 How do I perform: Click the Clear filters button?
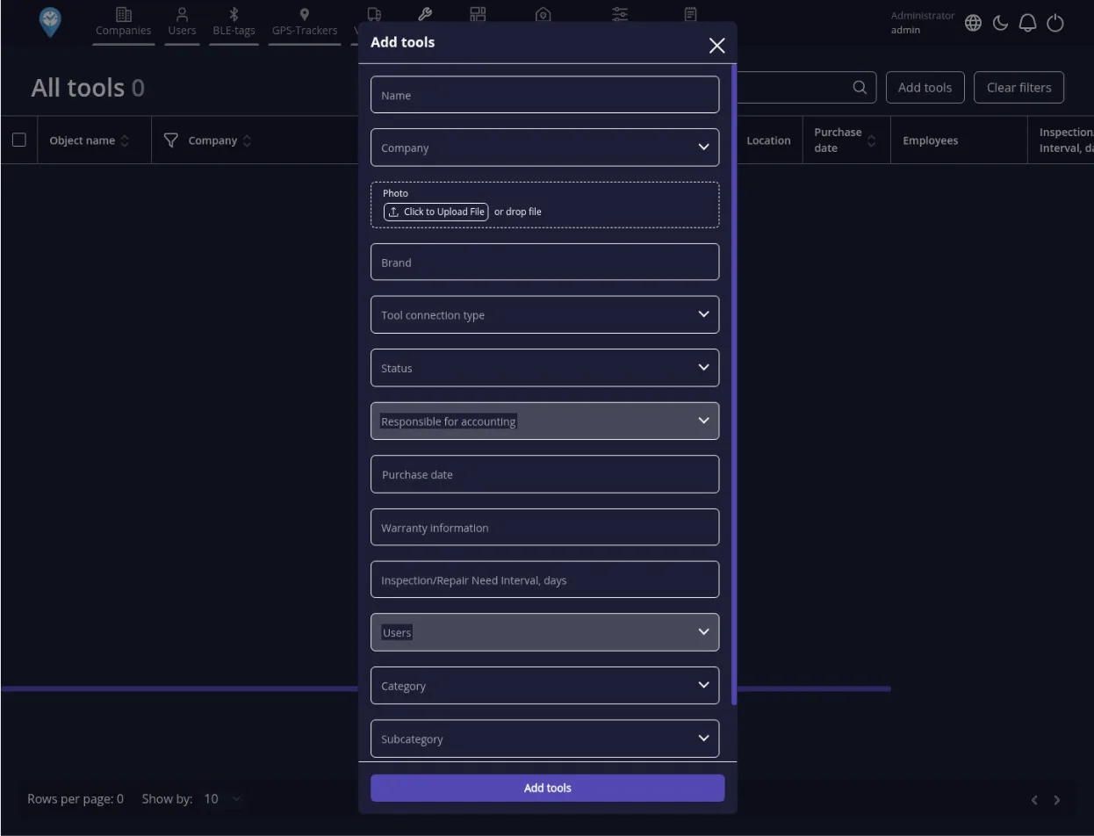[x=1018, y=87]
